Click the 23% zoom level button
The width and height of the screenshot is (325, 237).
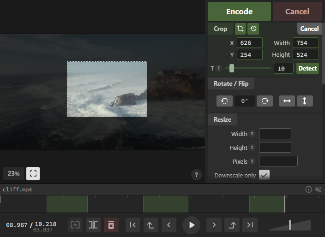tap(14, 173)
